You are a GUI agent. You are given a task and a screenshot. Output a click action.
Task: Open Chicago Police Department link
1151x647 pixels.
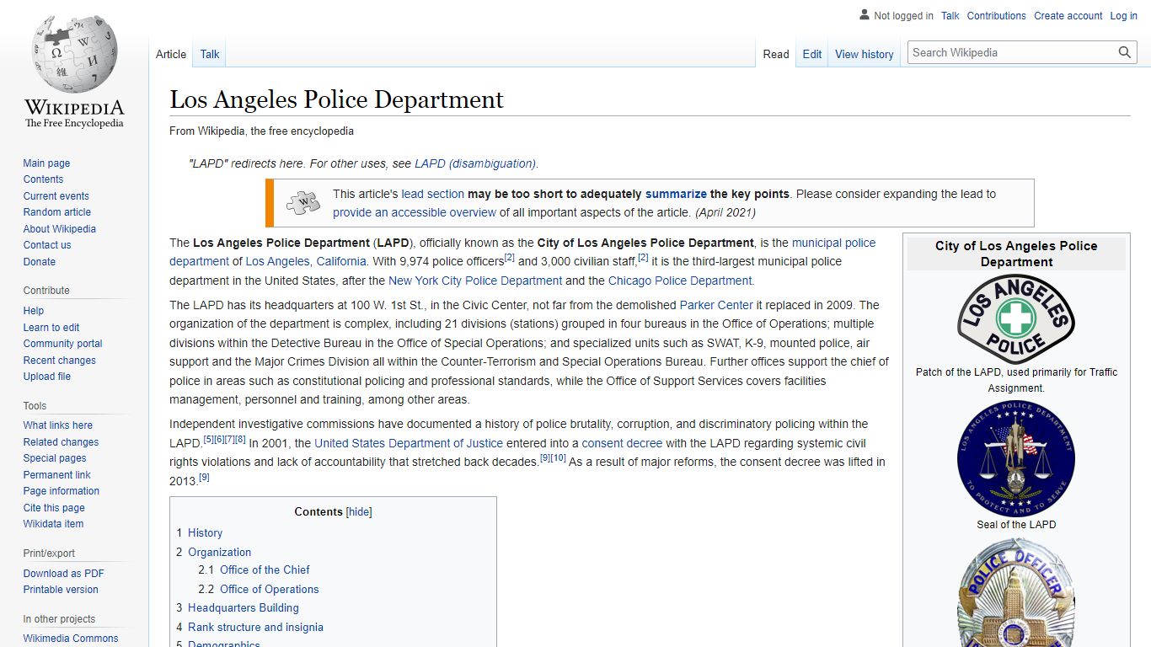point(680,281)
